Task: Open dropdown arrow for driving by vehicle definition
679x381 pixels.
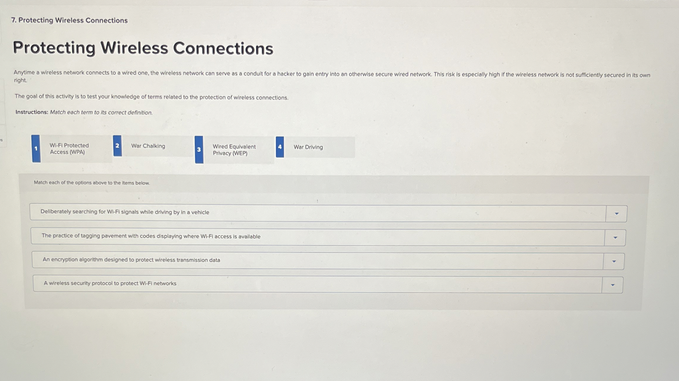Action: click(616, 214)
